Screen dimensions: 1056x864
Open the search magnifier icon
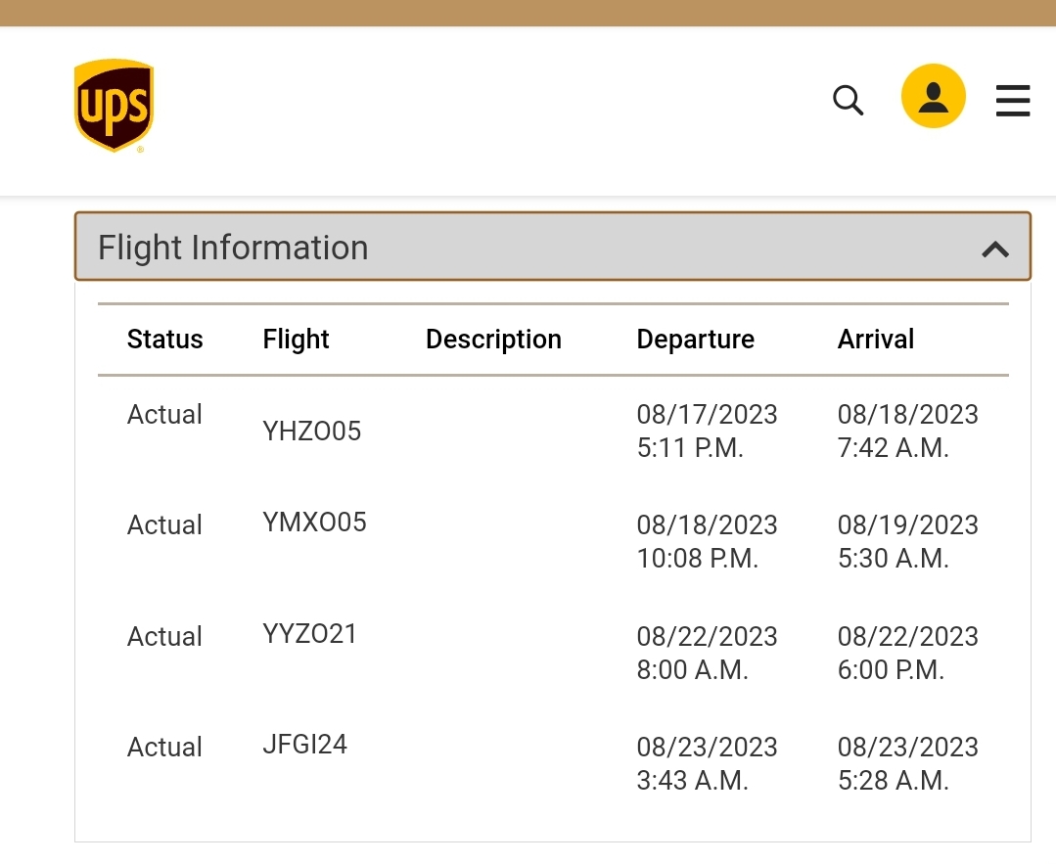(848, 99)
